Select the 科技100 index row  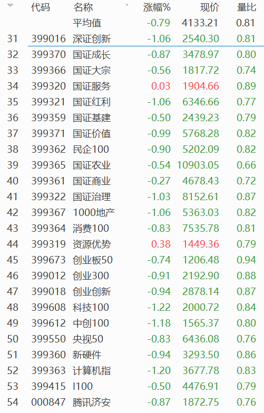(x=132, y=308)
